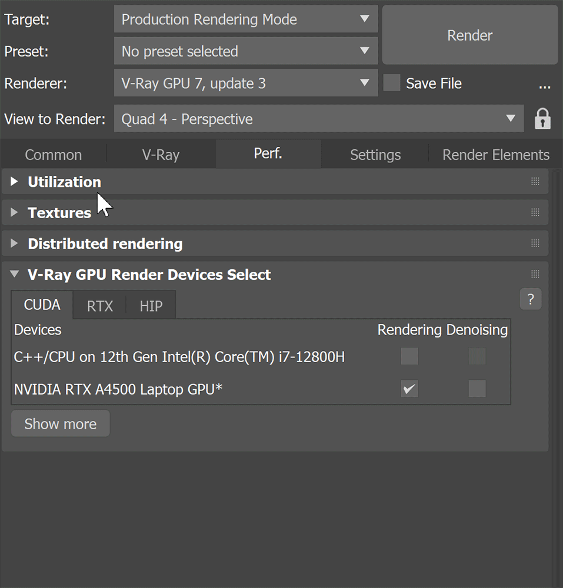Enable Denoising for NVIDIA RTX A4500 GPU
The width and height of the screenshot is (563, 588).
477,389
